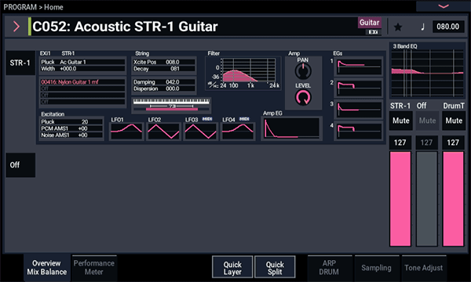
Task: Open the LFO4 waveform graph
Action: (238, 132)
